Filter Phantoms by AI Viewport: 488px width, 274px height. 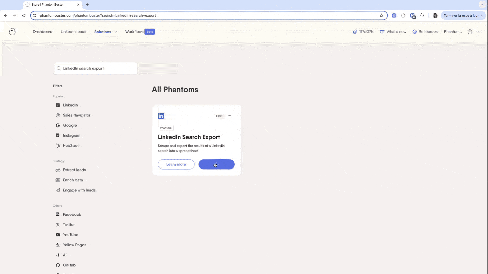click(x=61, y=255)
